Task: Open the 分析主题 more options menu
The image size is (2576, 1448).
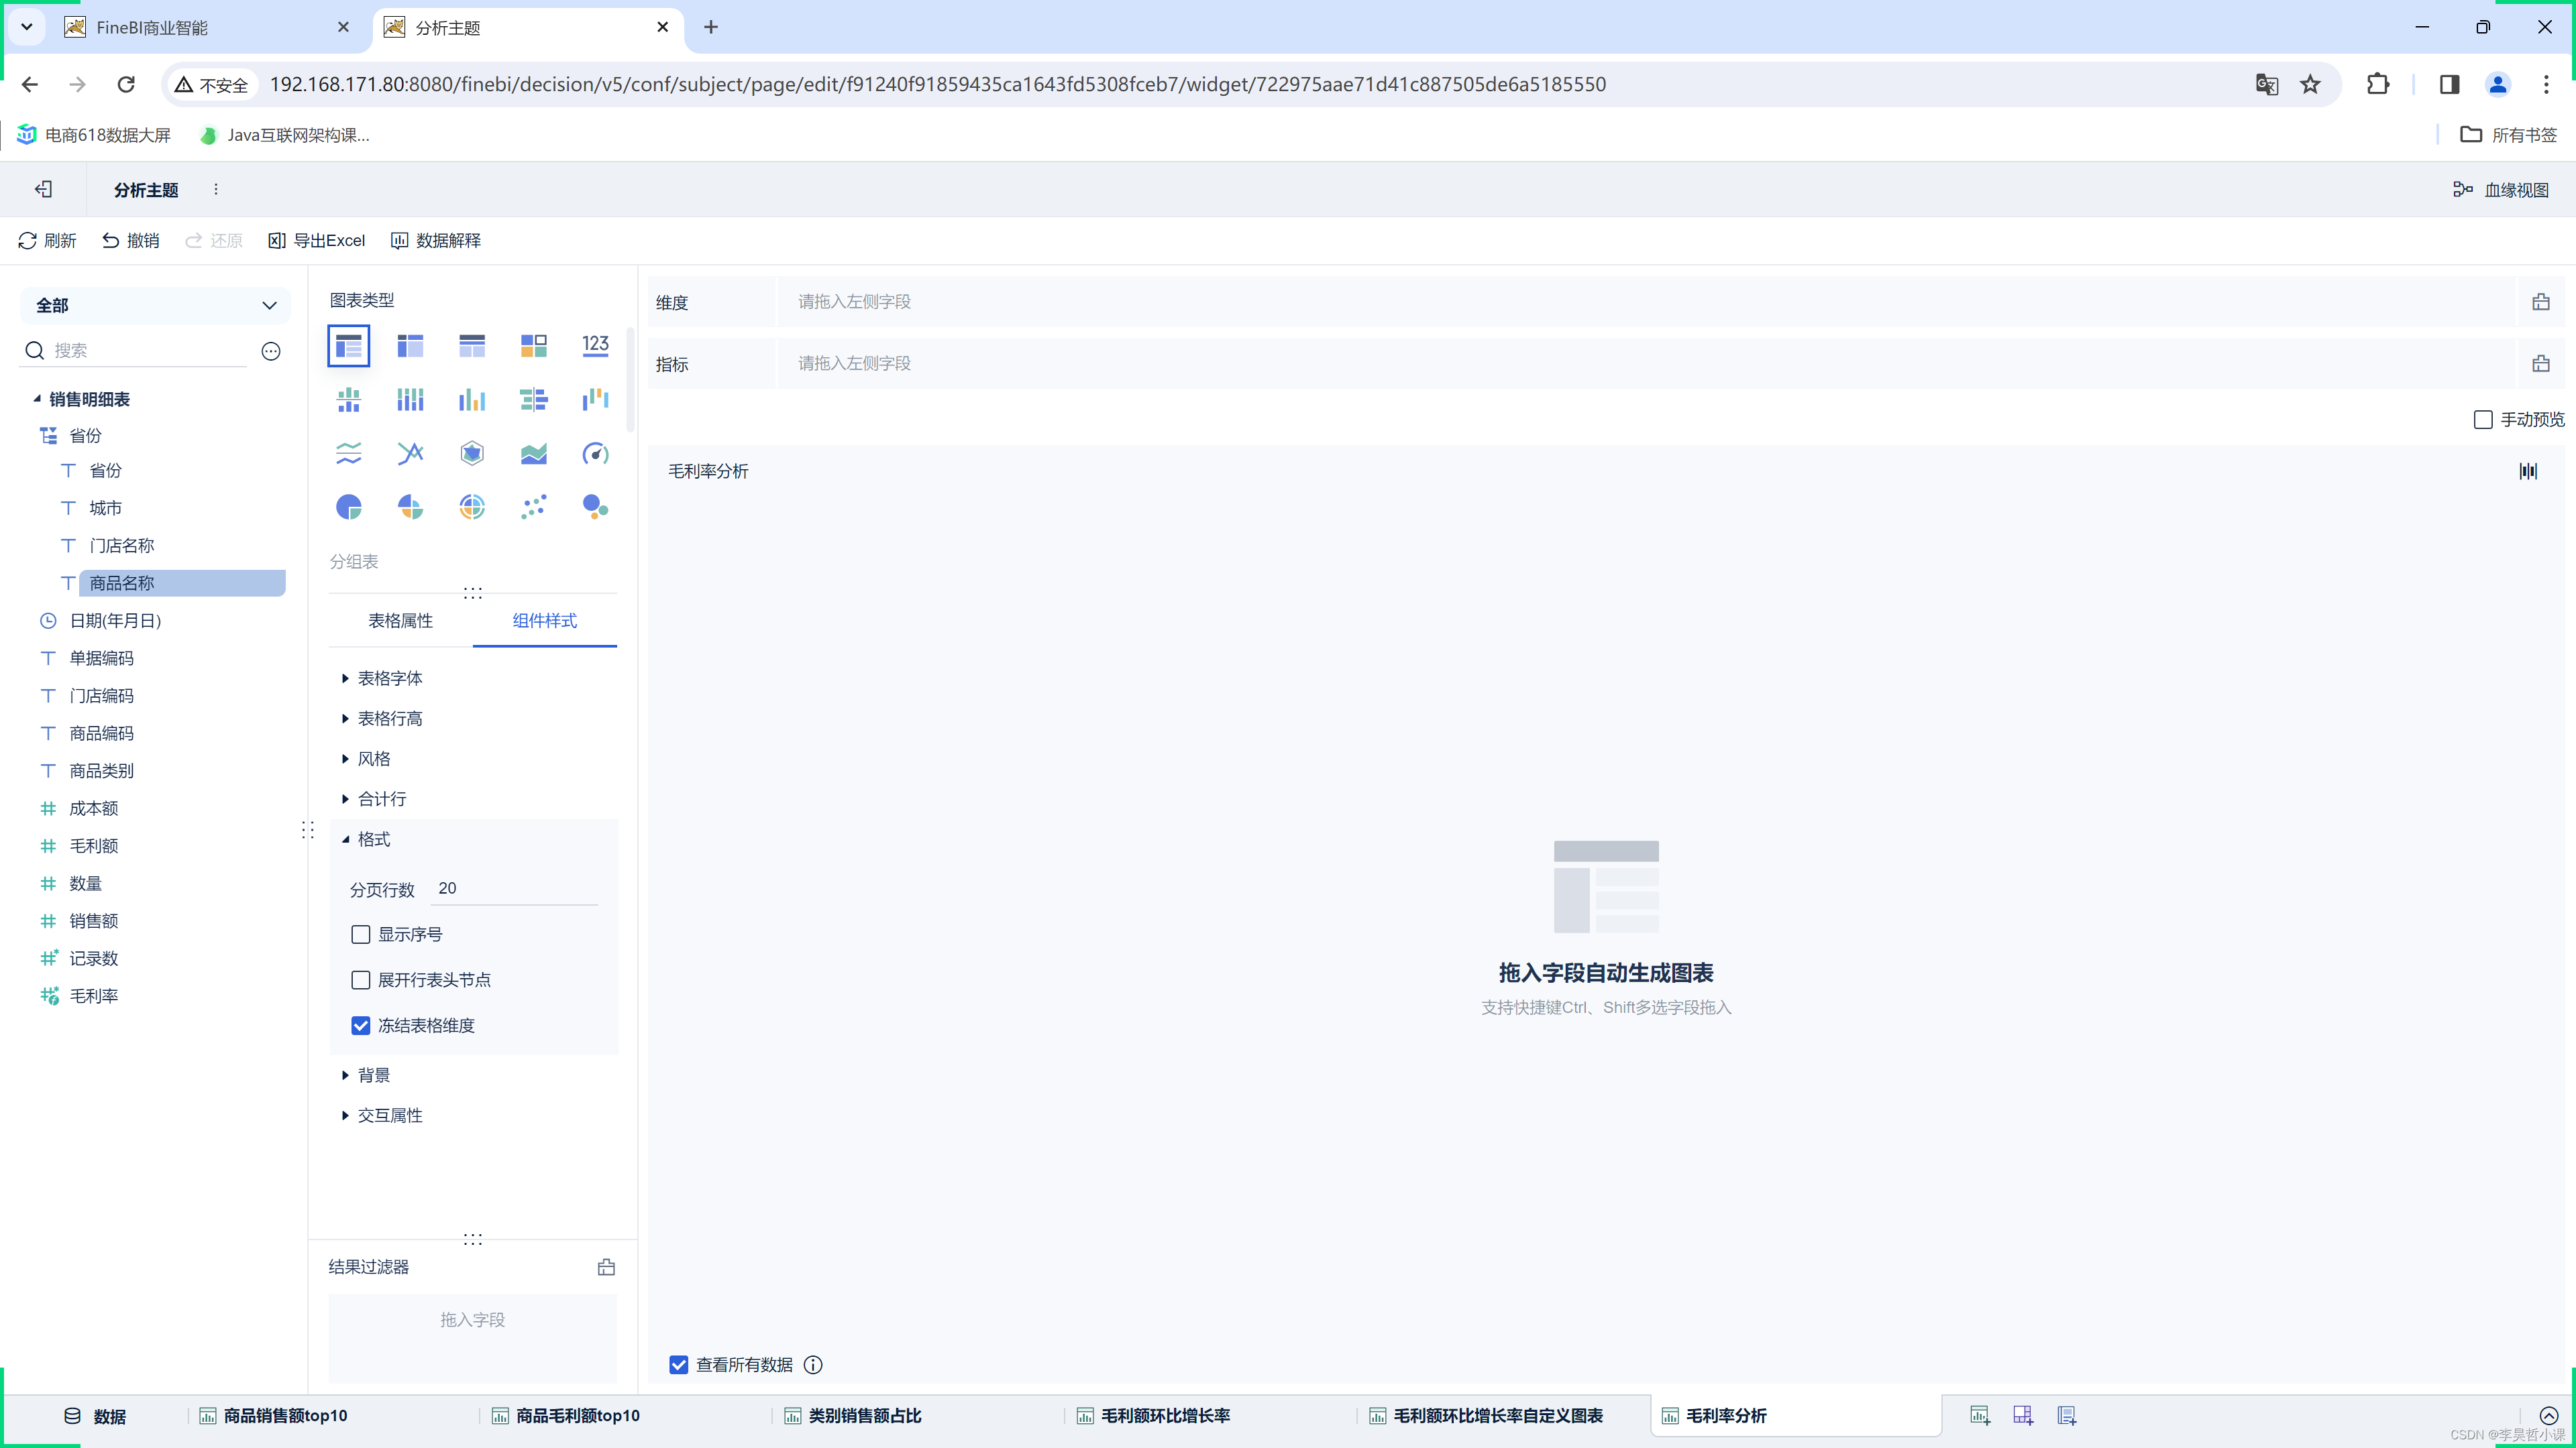Action: tap(216, 189)
